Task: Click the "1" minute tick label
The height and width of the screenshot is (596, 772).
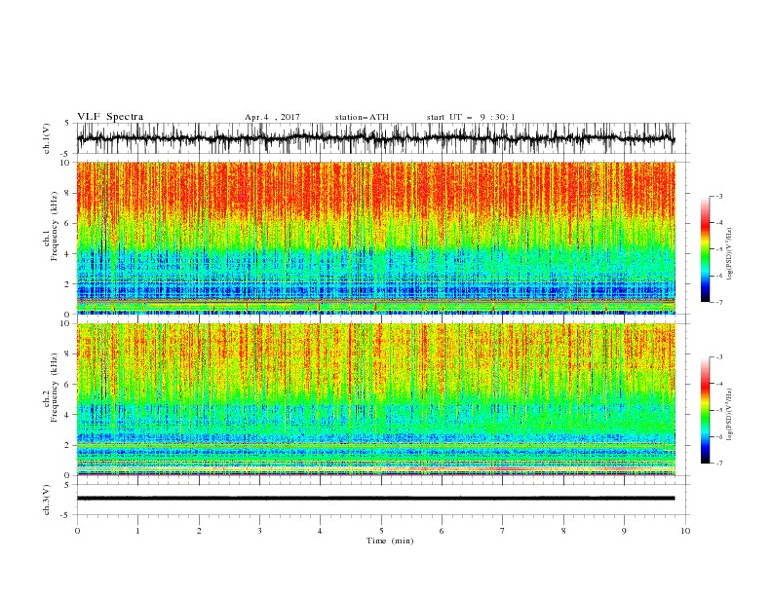Action: [x=137, y=531]
